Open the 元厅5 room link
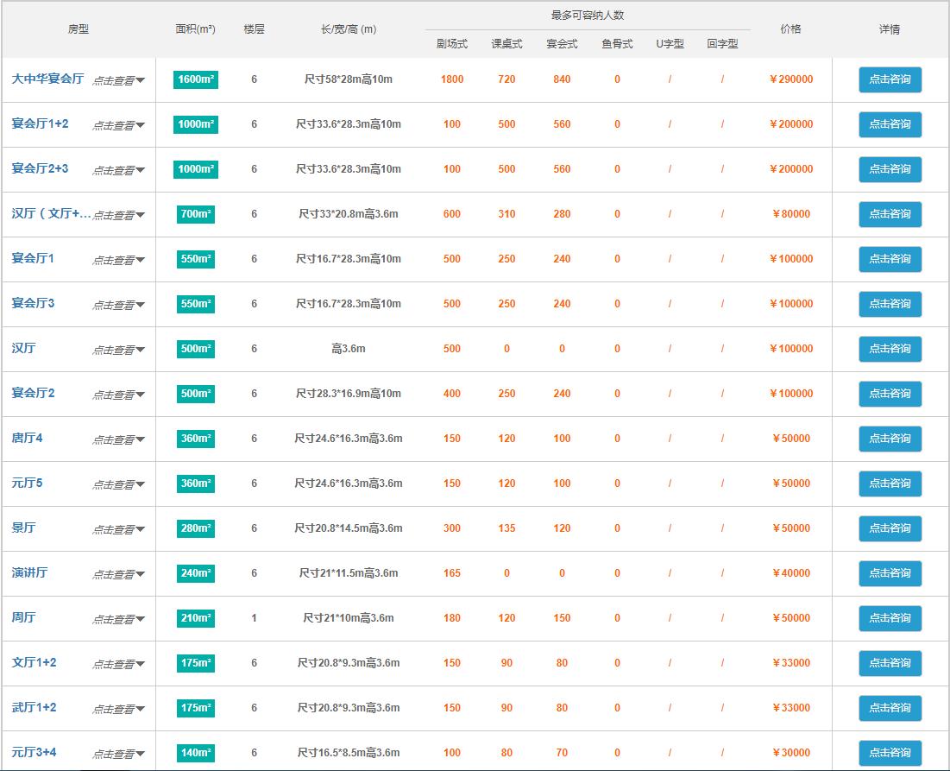The height and width of the screenshot is (771, 950). [x=27, y=483]
